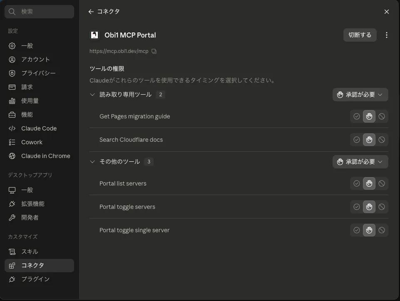The height and width of the screenshot is (301, 400).
Task: Click Portal toggle servers label
Action: click(x=127, y=207)
